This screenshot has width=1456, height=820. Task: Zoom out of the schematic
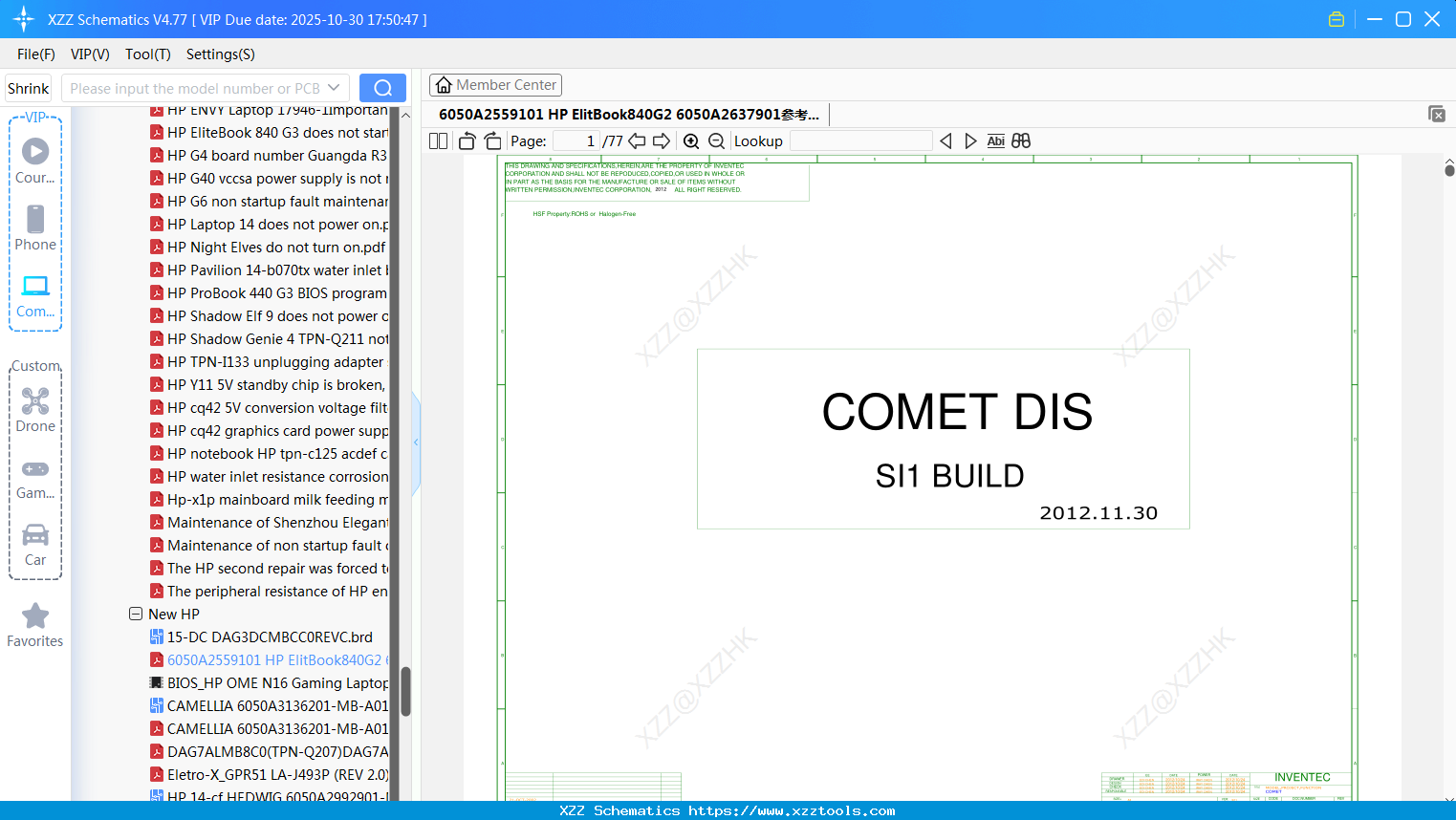coord(716,141)
